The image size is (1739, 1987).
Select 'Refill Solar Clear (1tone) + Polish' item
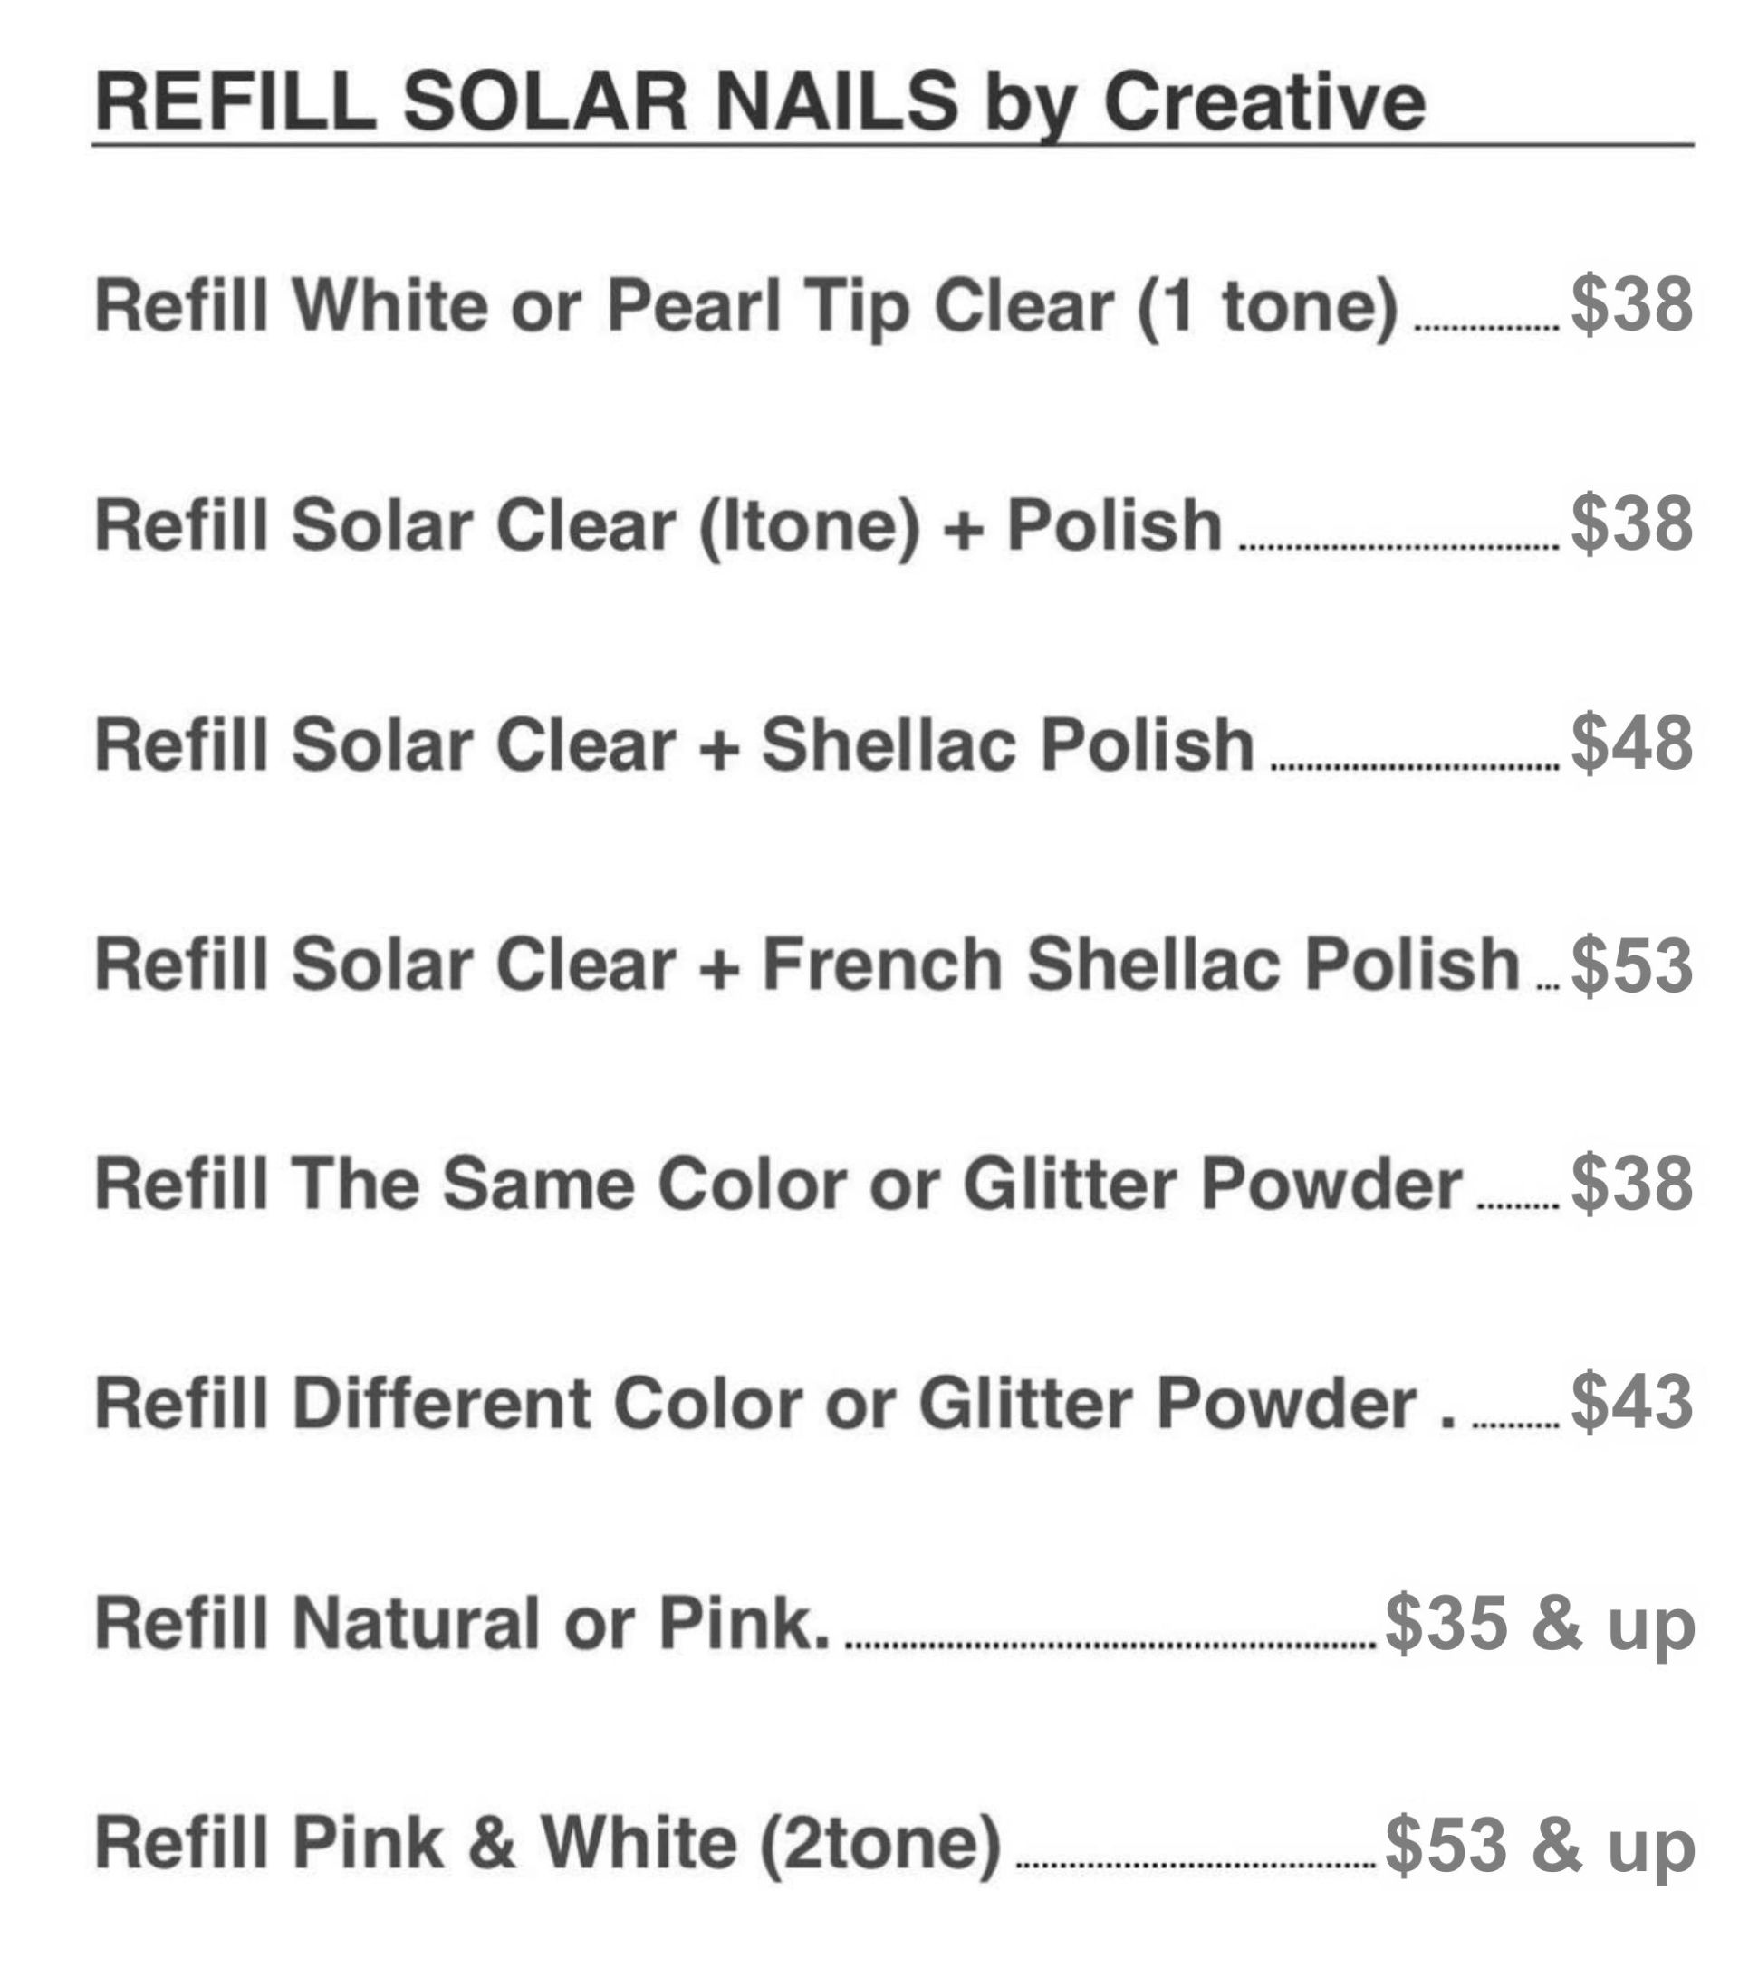[x=658, y=526]
